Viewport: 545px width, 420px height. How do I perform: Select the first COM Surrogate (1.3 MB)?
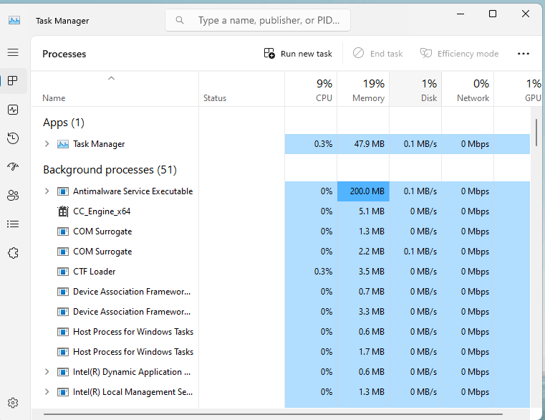pos(281,232)
